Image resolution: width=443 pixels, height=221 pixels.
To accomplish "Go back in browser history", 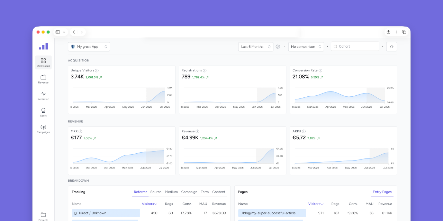I will (74, 32).
